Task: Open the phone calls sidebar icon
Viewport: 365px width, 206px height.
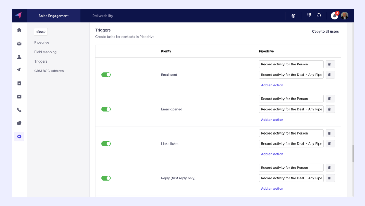Action: [x=19, y=110]
